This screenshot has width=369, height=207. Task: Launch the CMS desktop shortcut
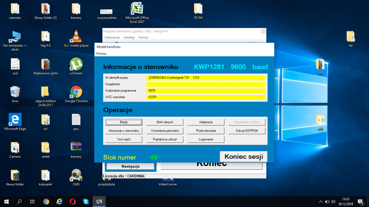76,175
